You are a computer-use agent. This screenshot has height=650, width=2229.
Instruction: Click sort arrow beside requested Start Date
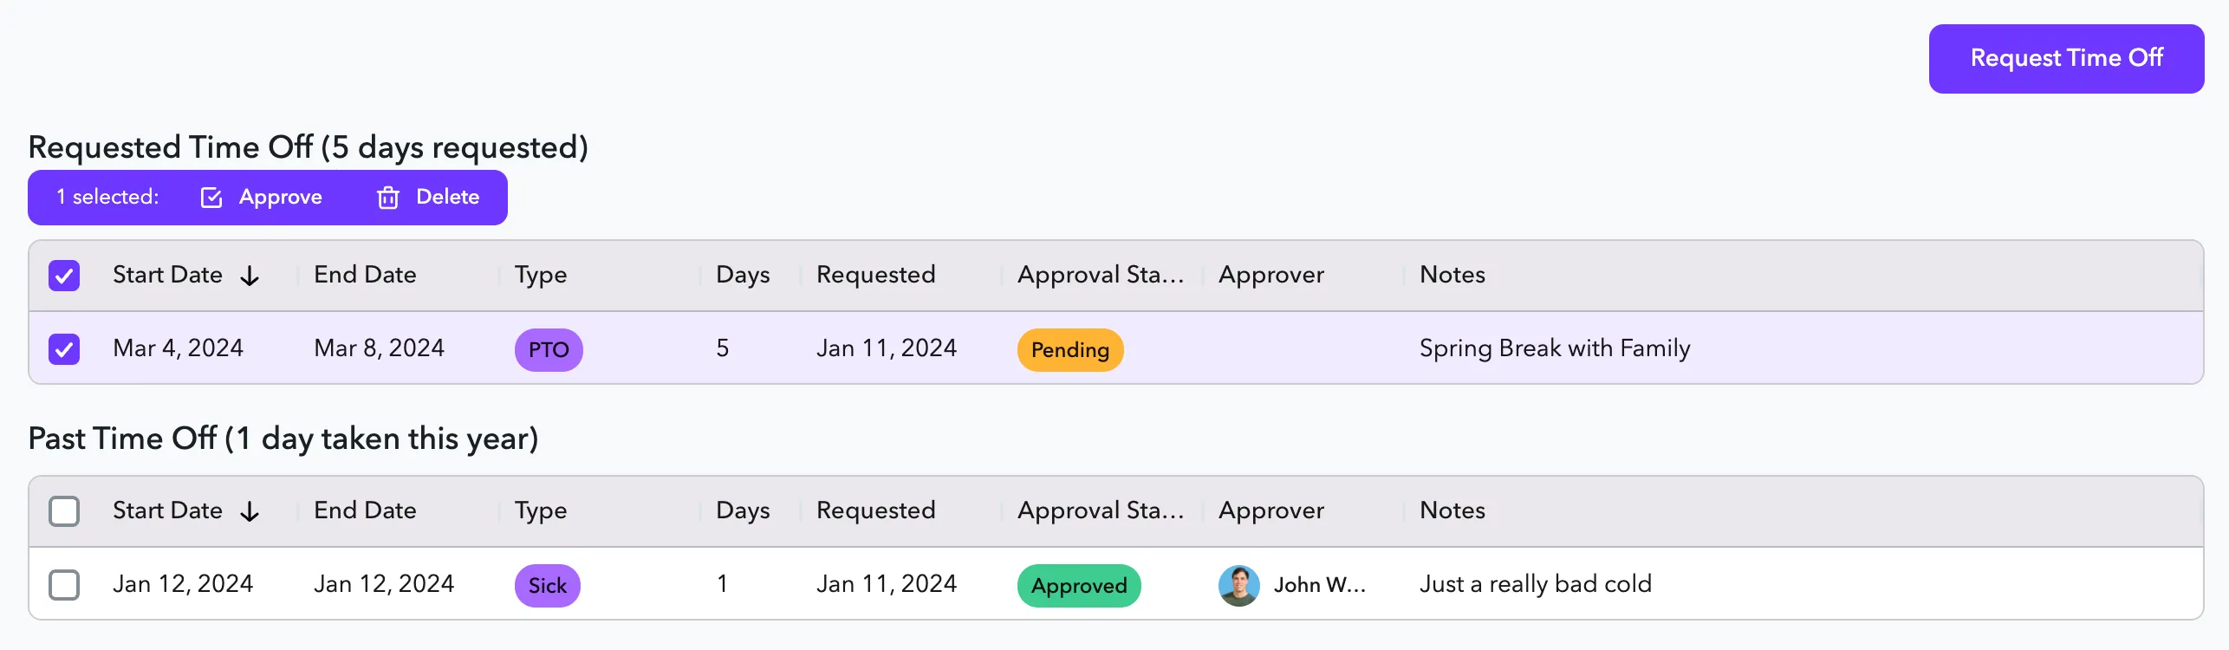250,276
